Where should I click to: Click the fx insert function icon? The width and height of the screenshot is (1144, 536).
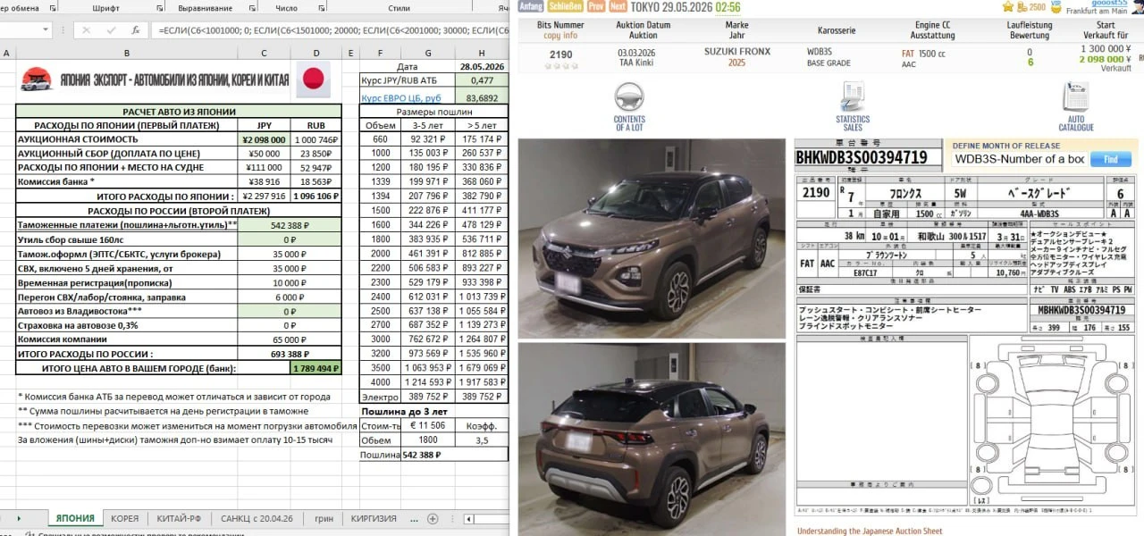pyautogui.click(x=134, y=29)
